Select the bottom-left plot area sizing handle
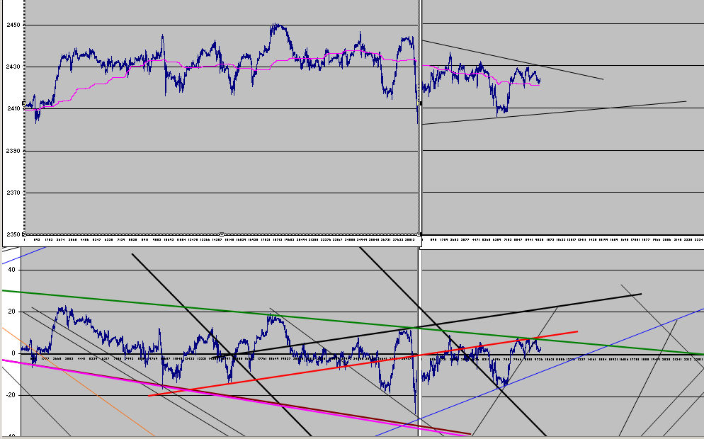 [24, 234]
